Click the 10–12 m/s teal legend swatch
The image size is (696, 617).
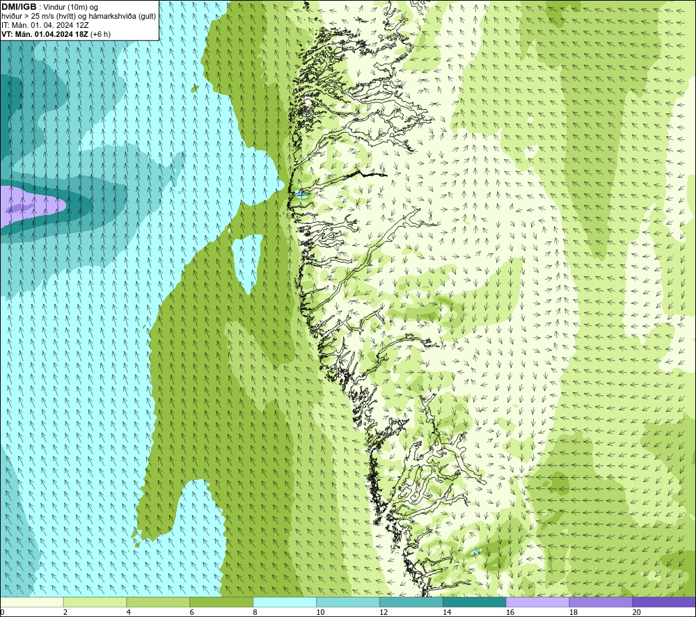[x=348, y=602]
